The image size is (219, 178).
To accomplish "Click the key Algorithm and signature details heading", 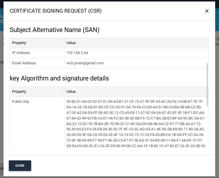I will 59,78.
